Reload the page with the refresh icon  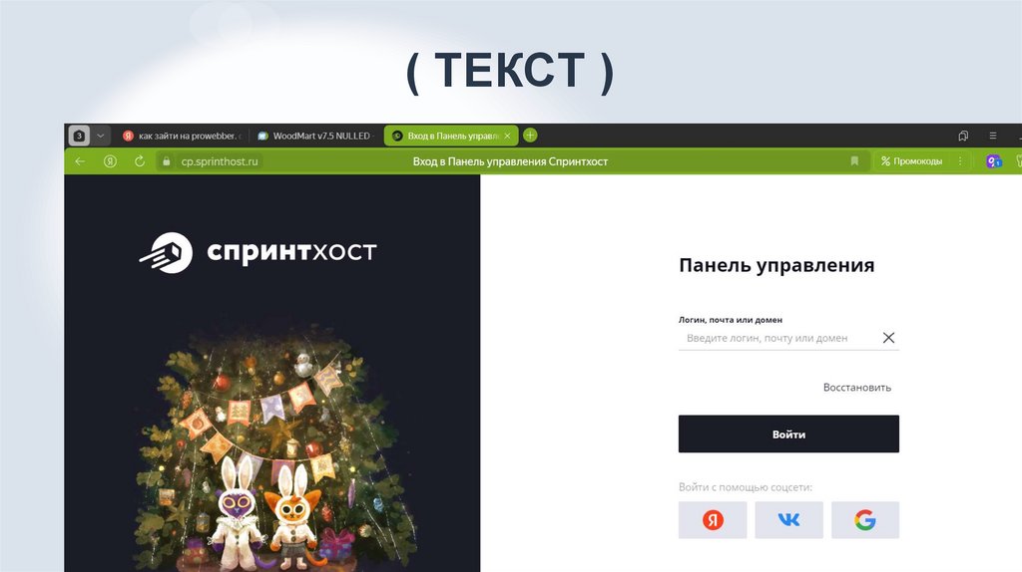(140, 161)
